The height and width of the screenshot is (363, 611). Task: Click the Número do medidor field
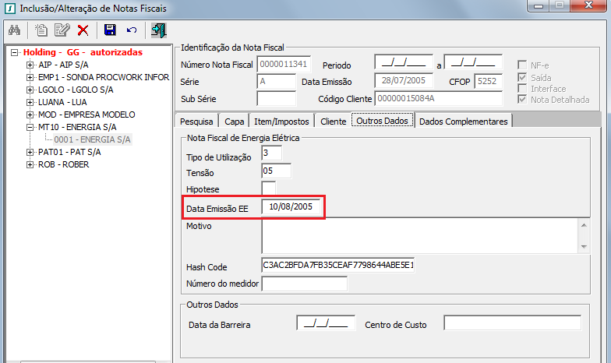tap(304, 284)
